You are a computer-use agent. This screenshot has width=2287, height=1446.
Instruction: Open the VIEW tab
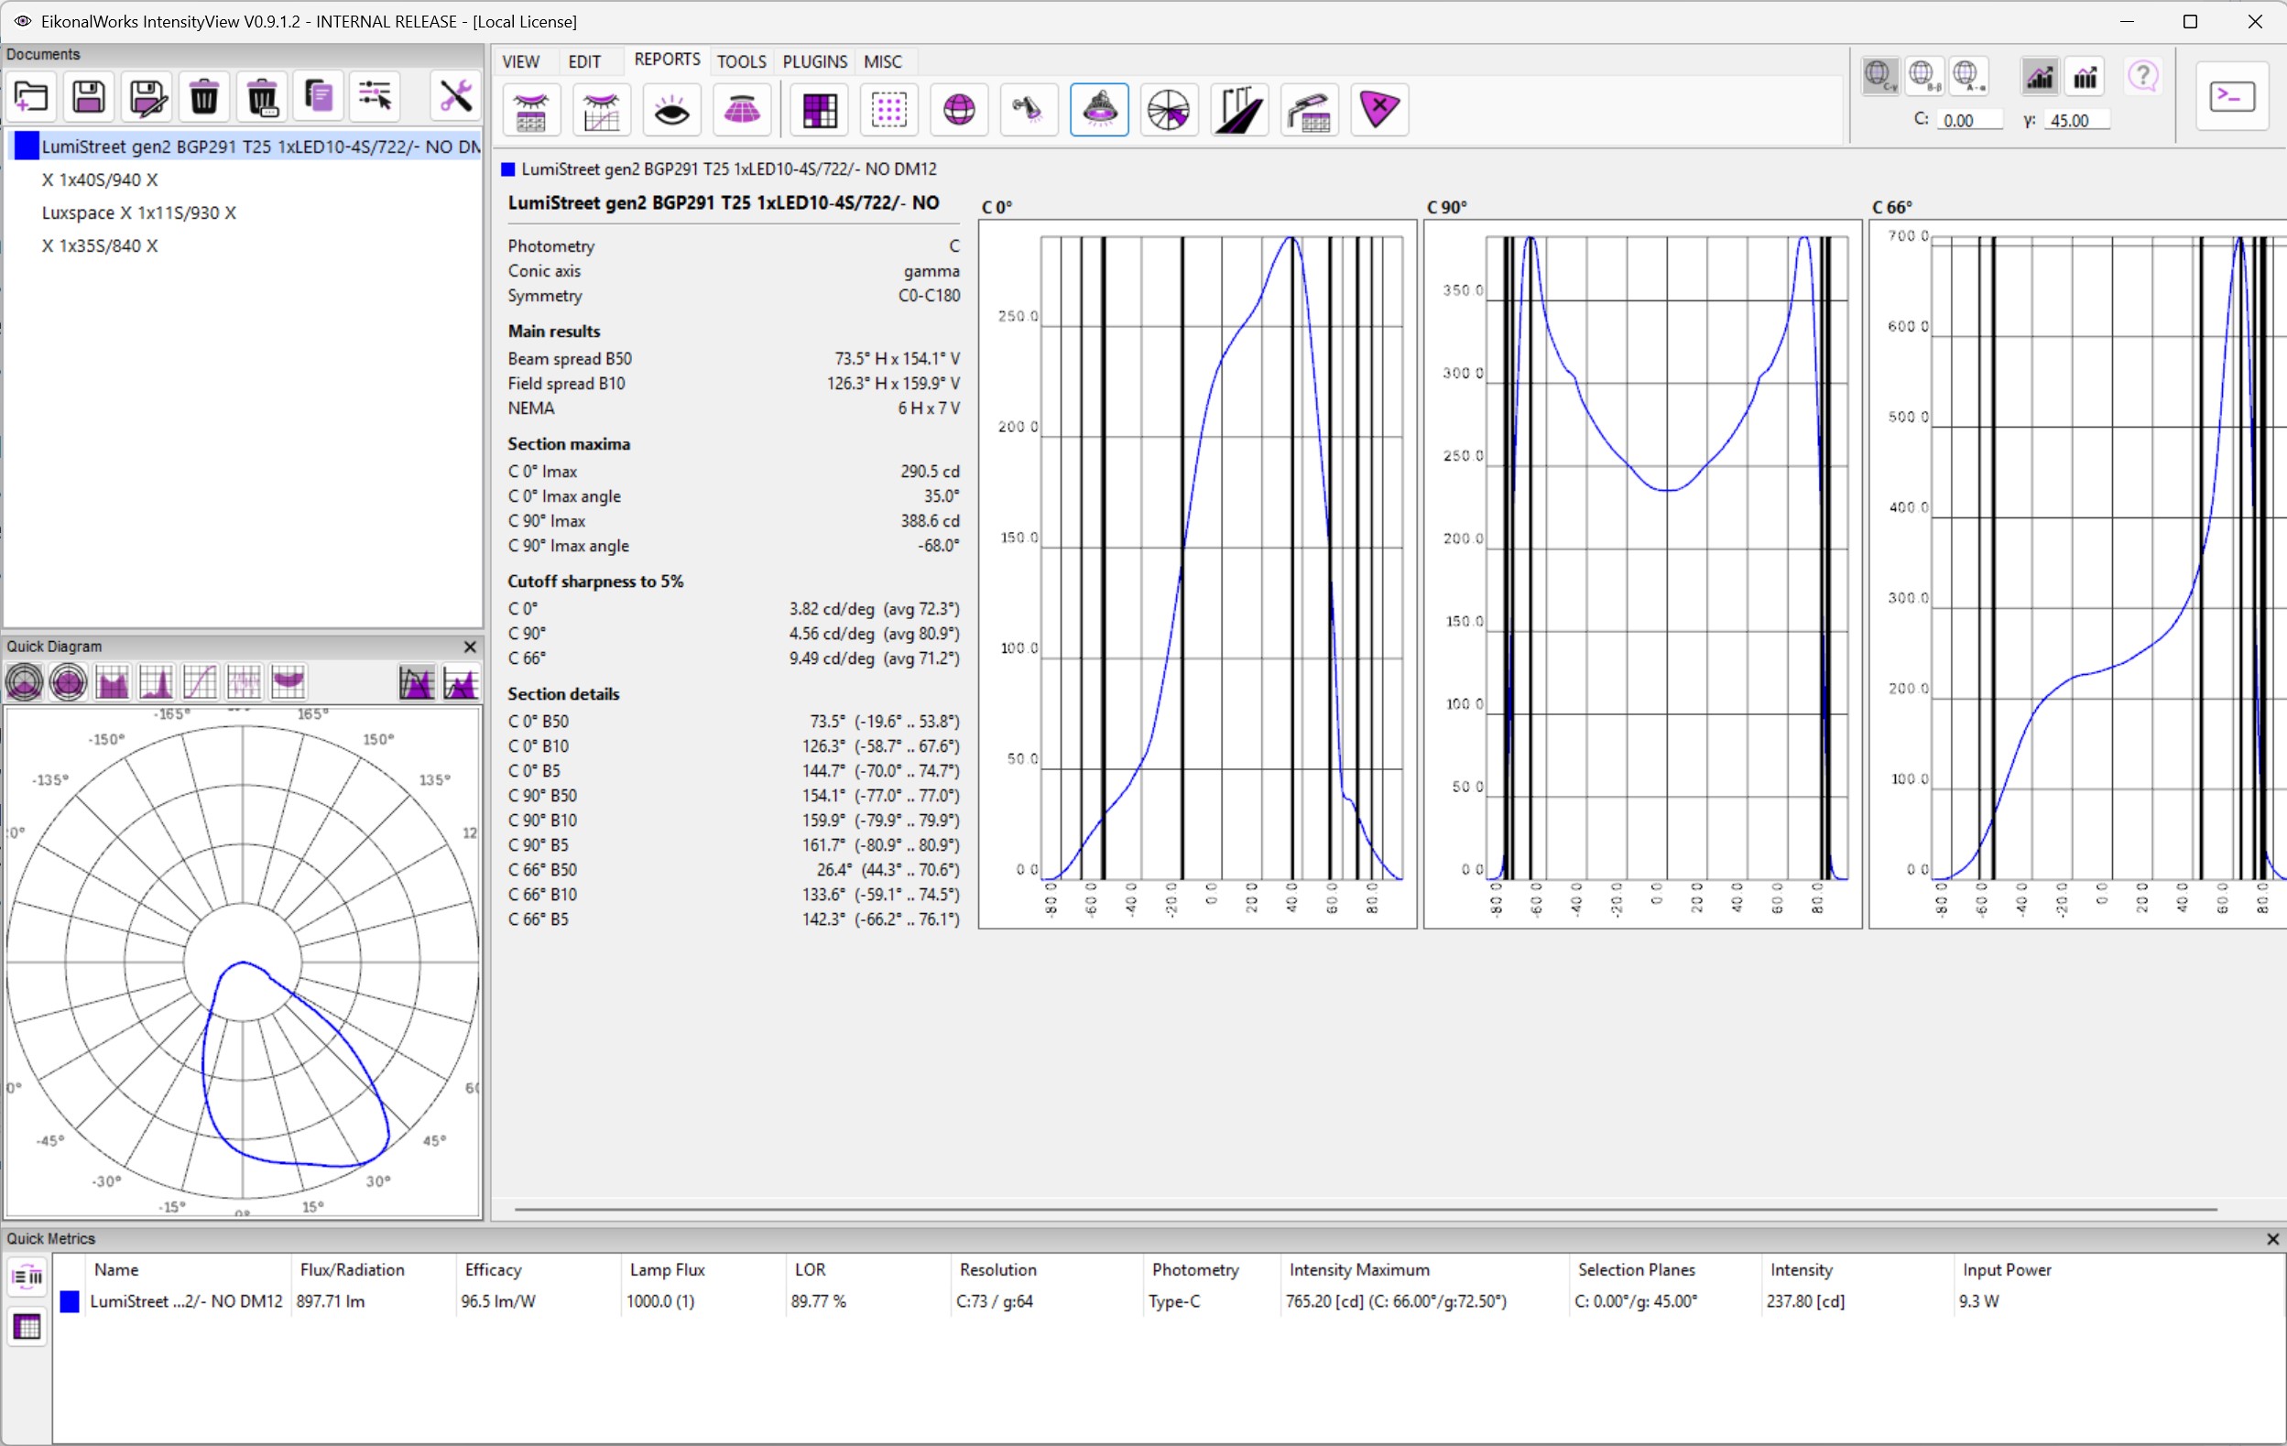(x=520, y=61)
